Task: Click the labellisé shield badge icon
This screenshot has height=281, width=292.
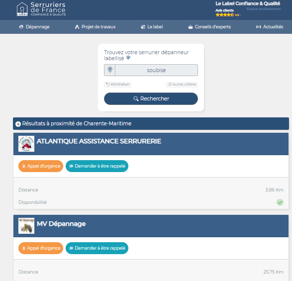Action: (128, 58)
